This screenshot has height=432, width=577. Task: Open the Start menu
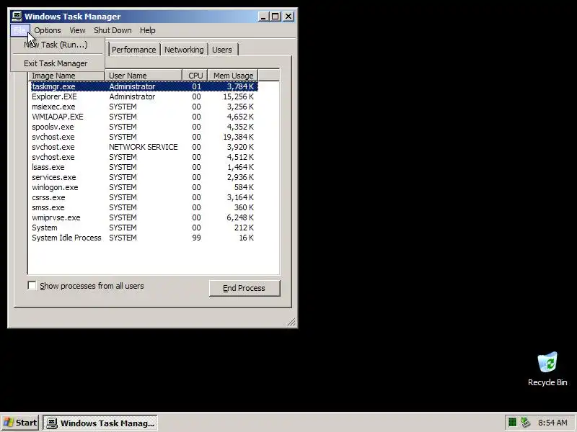[20, 423]
